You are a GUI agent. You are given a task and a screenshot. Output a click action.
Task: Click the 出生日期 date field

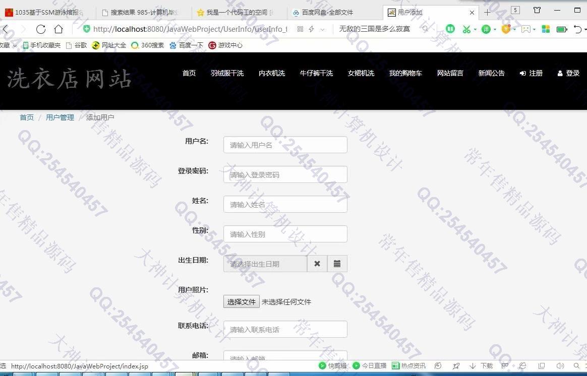(x=265, y=264)
